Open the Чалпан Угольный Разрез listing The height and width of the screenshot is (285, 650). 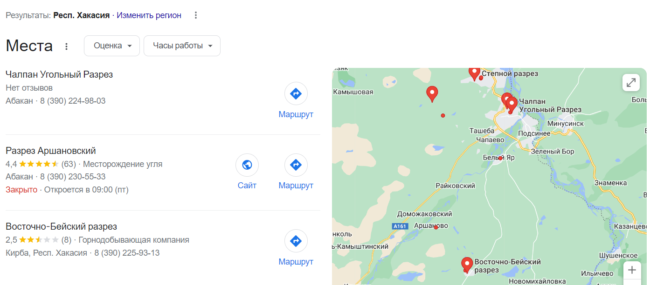click(x=59, y=74)
